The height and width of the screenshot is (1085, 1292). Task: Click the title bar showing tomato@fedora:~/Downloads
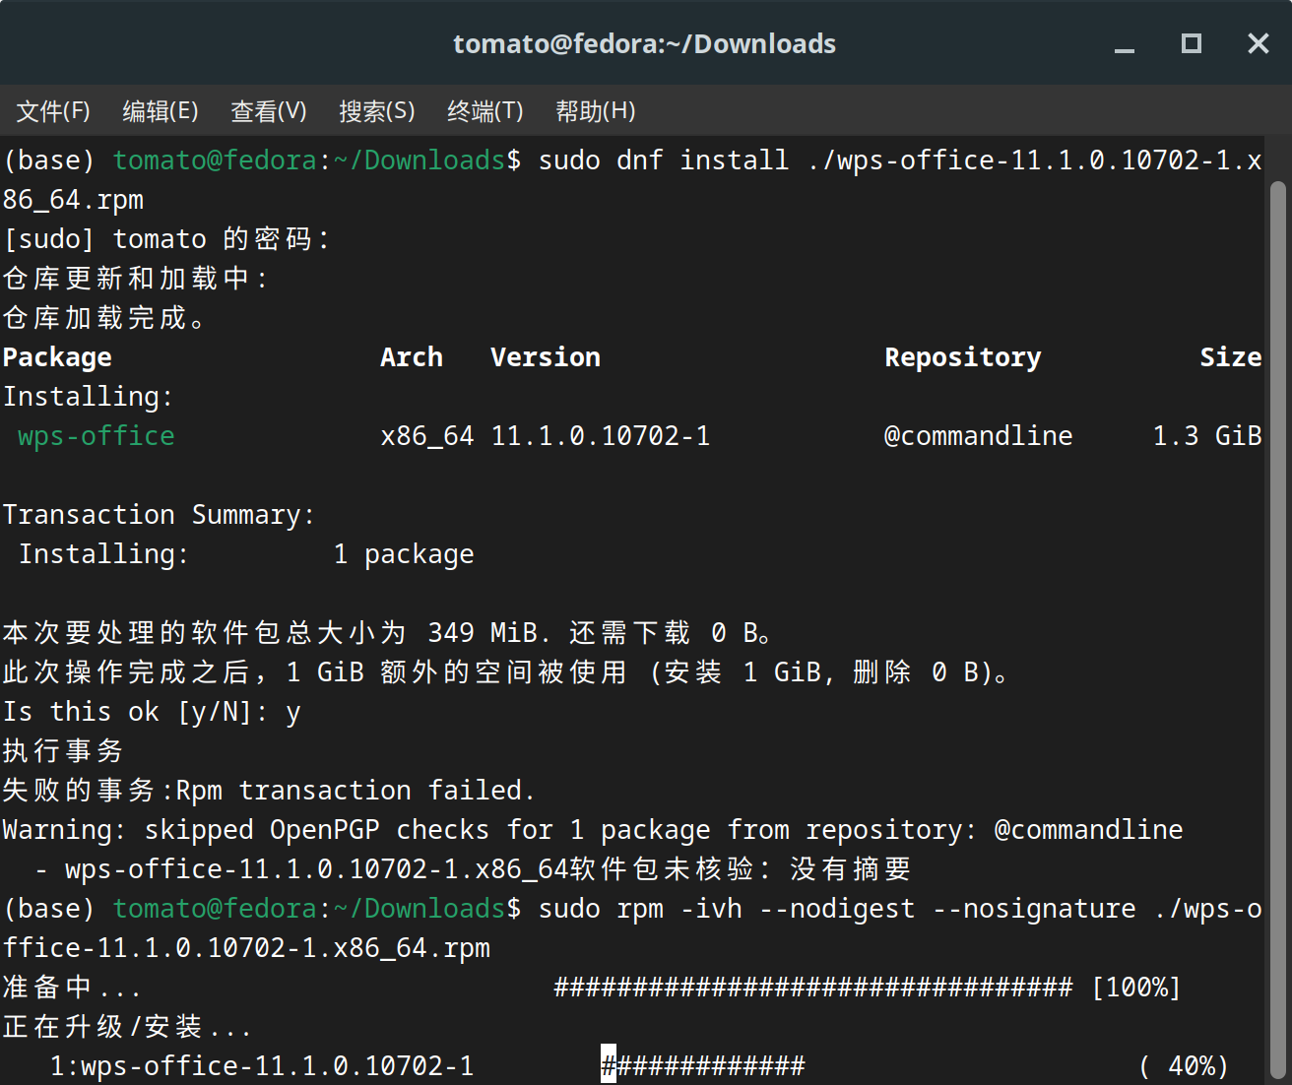coord(644,43)
